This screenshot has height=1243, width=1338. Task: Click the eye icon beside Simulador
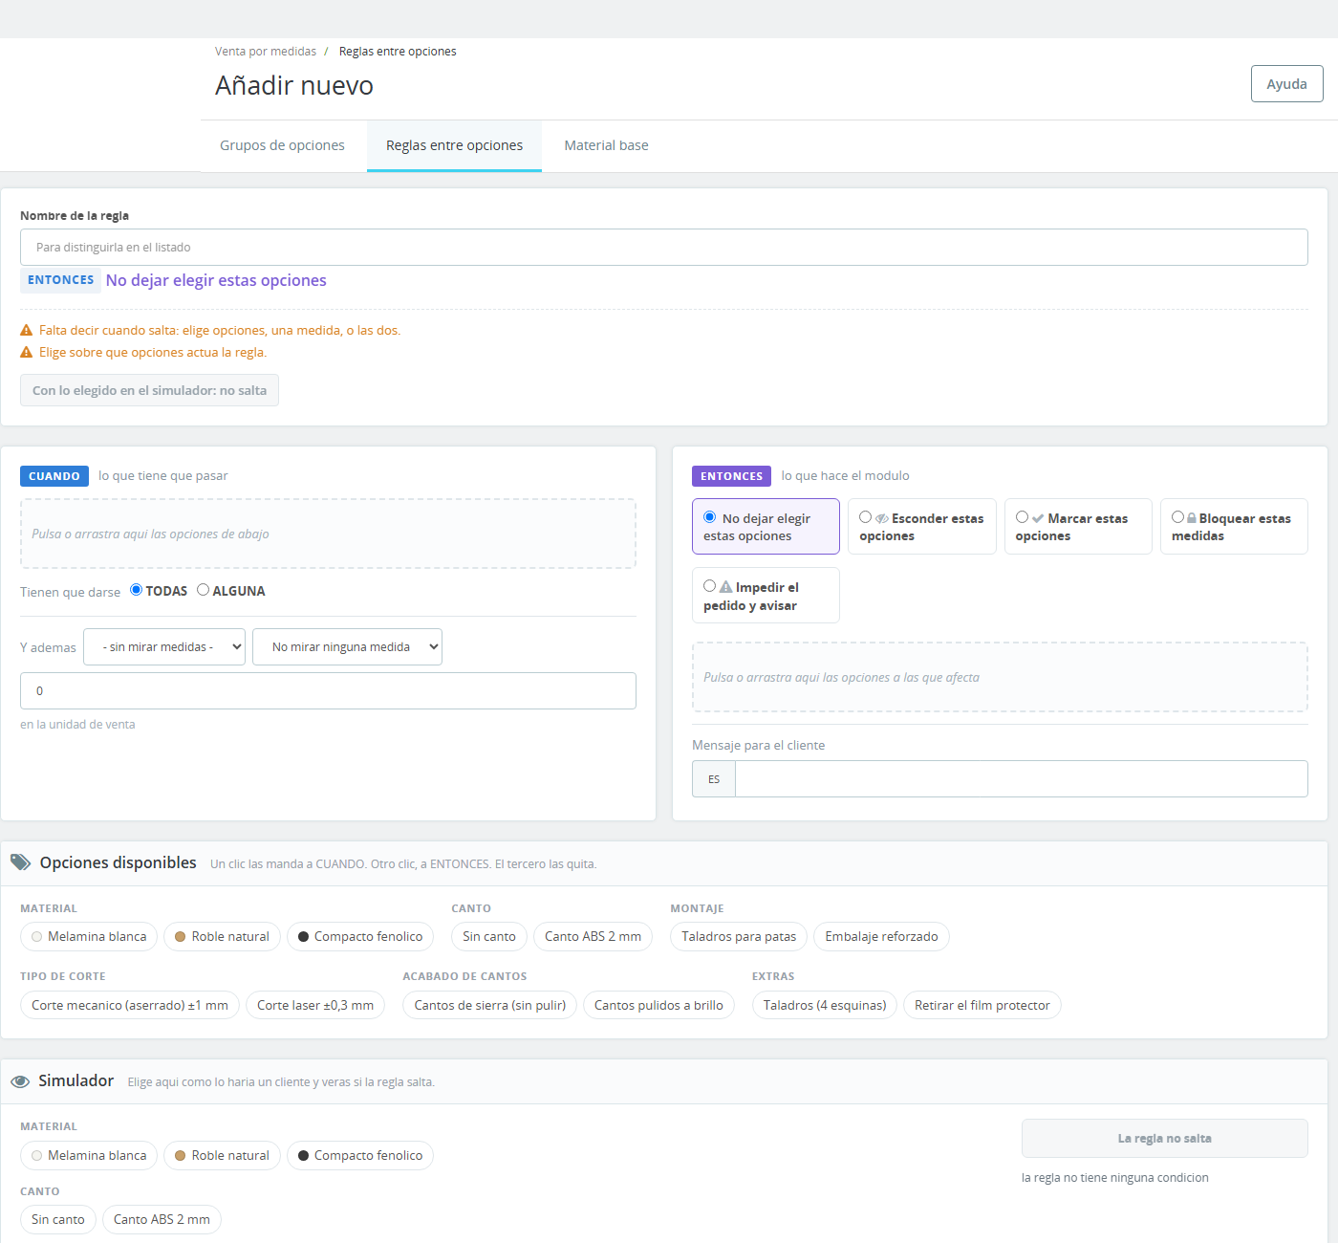tap(20, 1081)
